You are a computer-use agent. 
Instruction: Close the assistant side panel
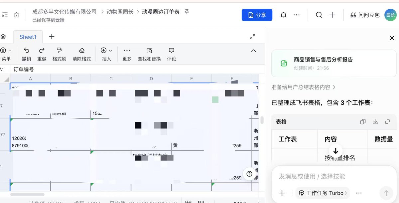(392, 38)
